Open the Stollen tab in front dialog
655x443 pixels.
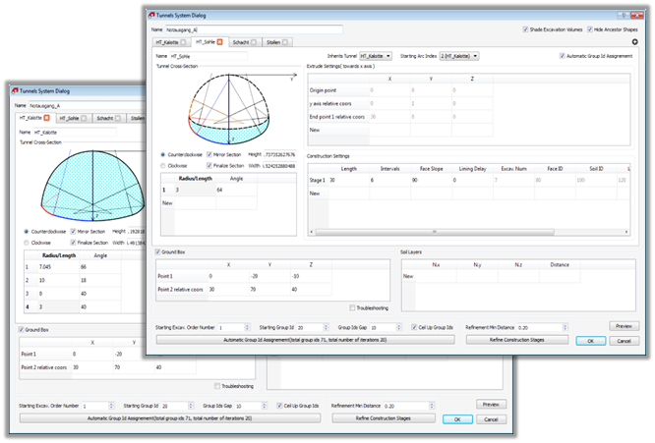pos(272,42)
